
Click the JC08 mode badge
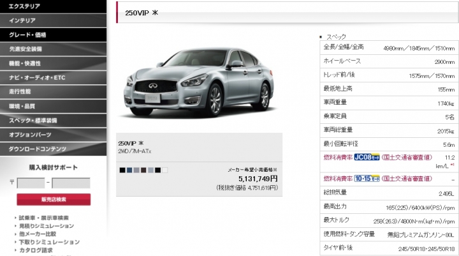(367, 157)
